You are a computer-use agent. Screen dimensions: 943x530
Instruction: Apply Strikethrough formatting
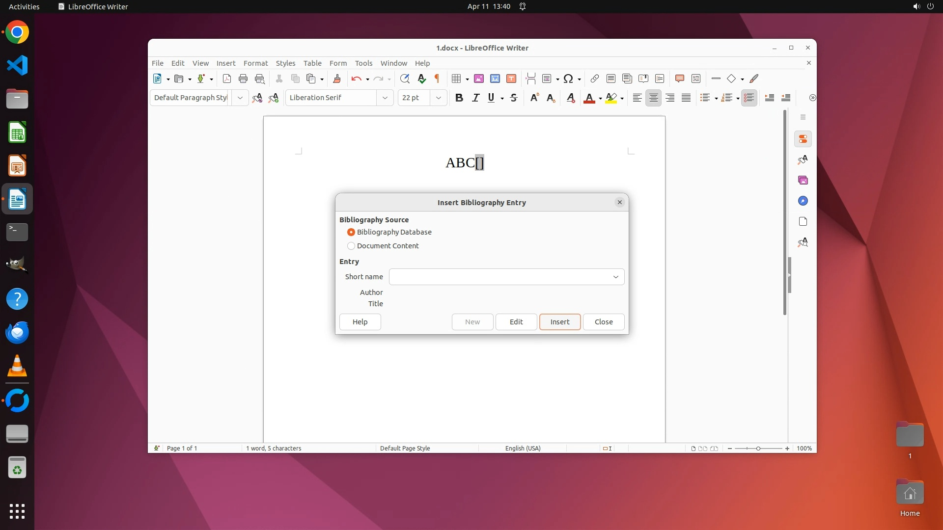click(x=514, y=98)
